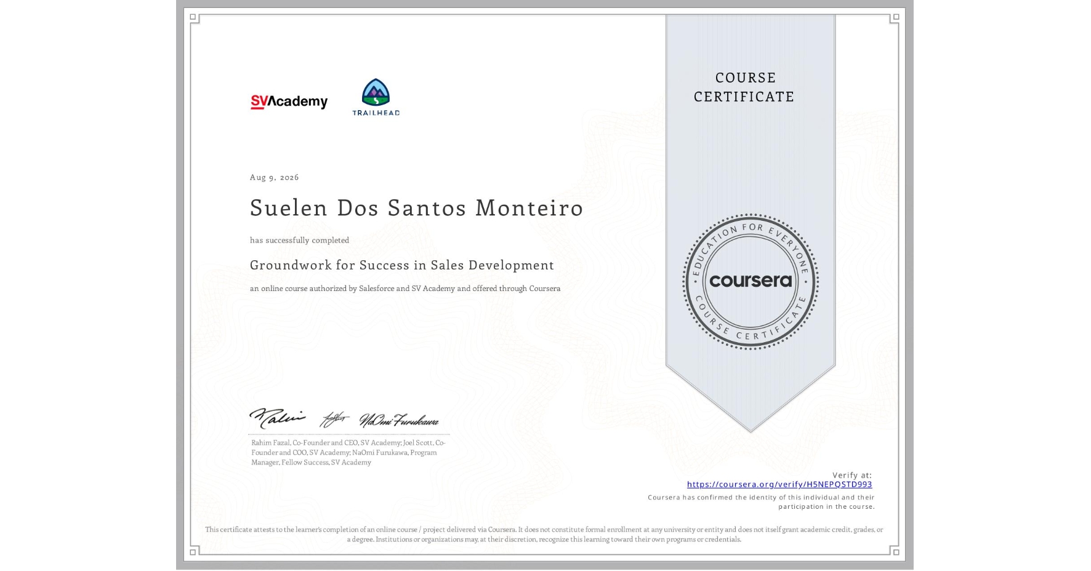1091x571 pixels.
Task: Click the Coursera course certificate seal
Action: (750, 282)
